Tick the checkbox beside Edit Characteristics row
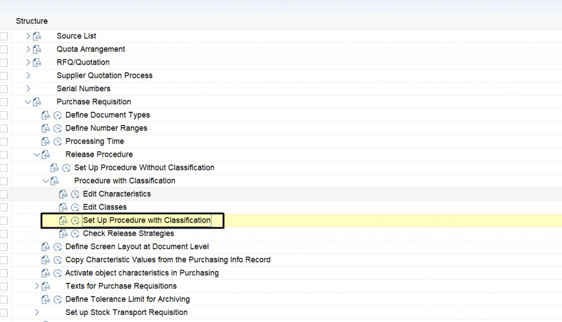 pos(4,194)
